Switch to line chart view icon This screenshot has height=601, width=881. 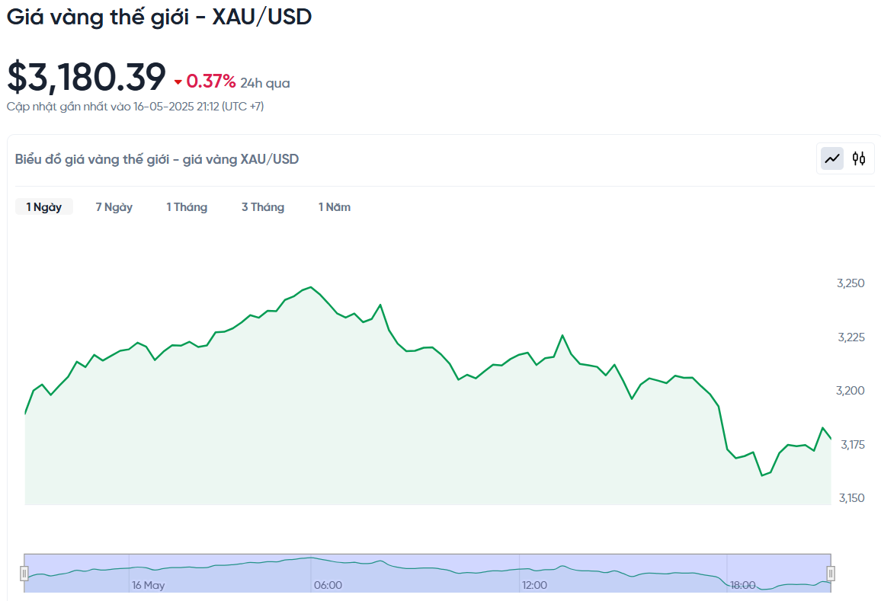[x=832, y=158]
